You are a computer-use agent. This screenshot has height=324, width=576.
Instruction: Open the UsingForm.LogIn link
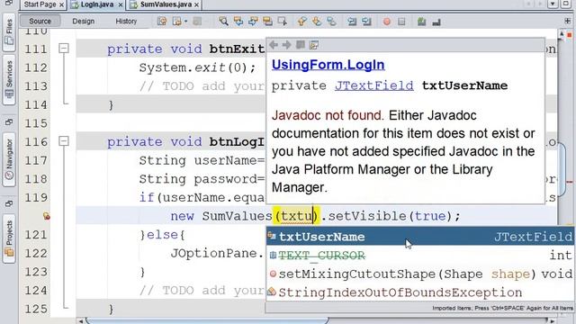pyautogui.click(x=328, y=65)
